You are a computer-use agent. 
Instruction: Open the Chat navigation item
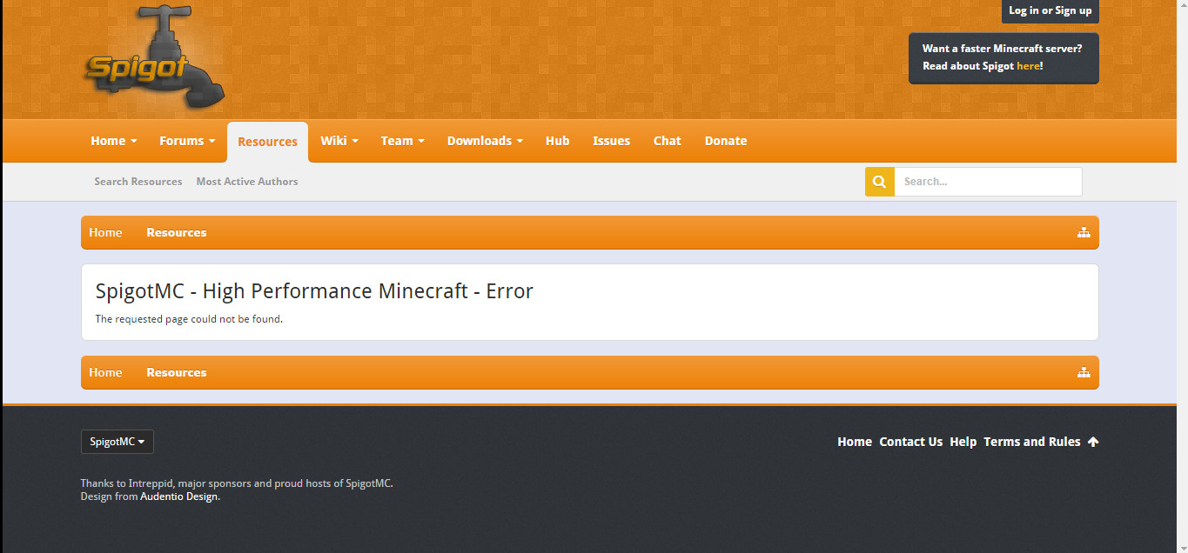pos(668,141)
